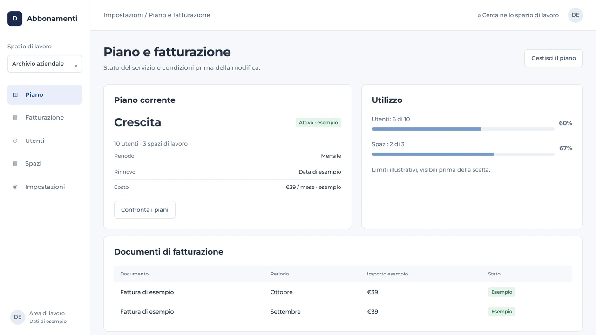Click the 60% usage value

(x=566, y=123)
